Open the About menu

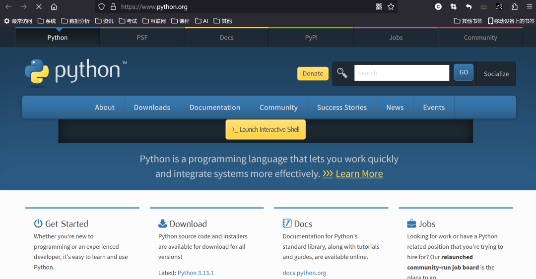[x=105, y=107]
